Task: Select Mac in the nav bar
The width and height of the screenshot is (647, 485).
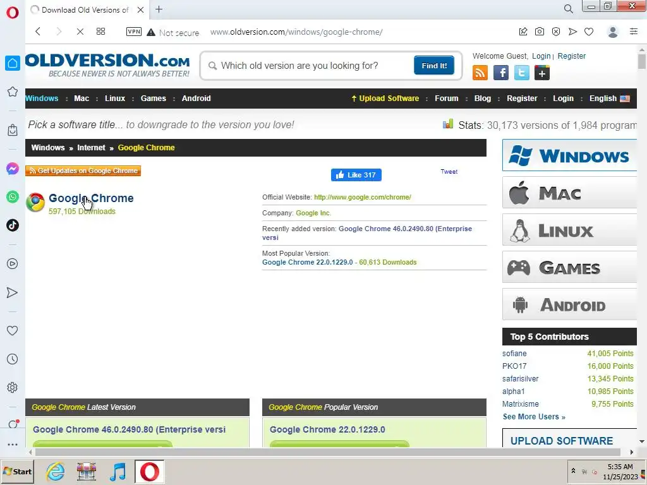Action: (82, 98)
